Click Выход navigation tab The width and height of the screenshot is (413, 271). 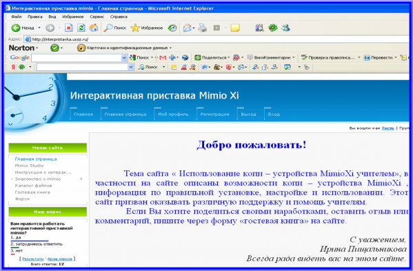point(248,114)
